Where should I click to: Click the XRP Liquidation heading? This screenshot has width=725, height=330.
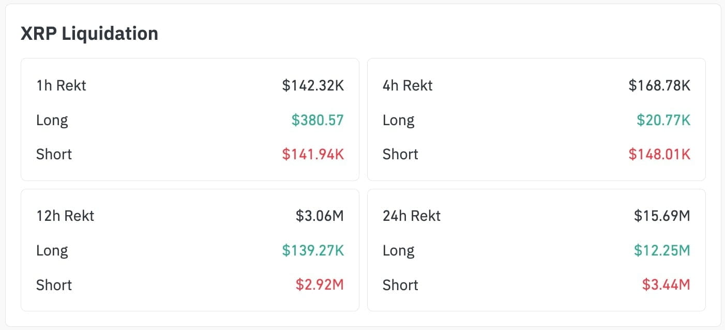[x=89, y=34]
